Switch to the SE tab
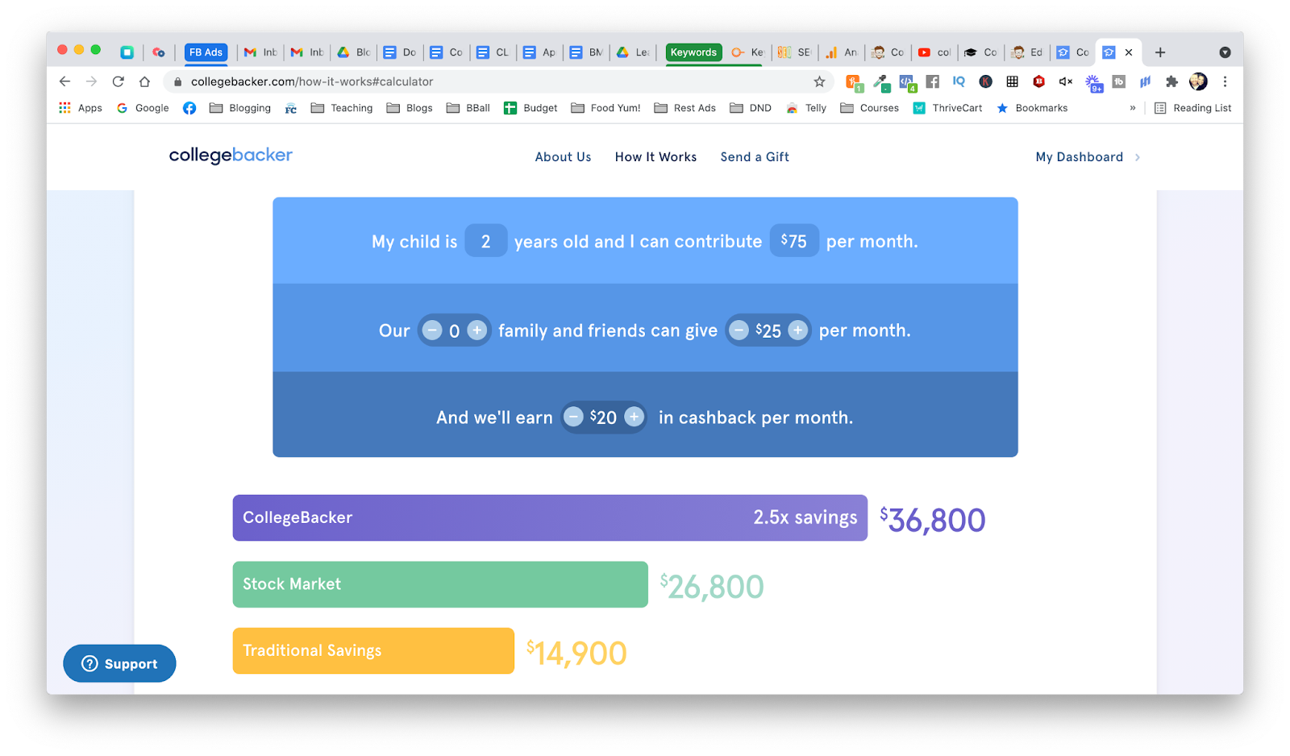 tap(795, 52)
